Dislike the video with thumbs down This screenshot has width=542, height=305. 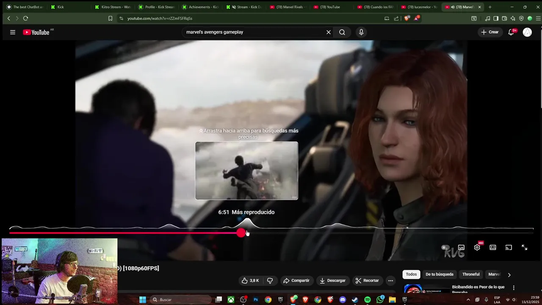[x=270, y=280]
